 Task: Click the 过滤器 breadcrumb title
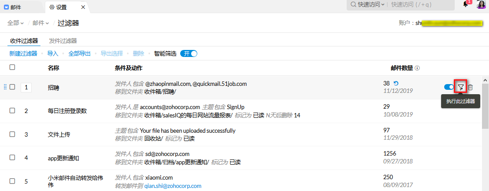[68, 23]
